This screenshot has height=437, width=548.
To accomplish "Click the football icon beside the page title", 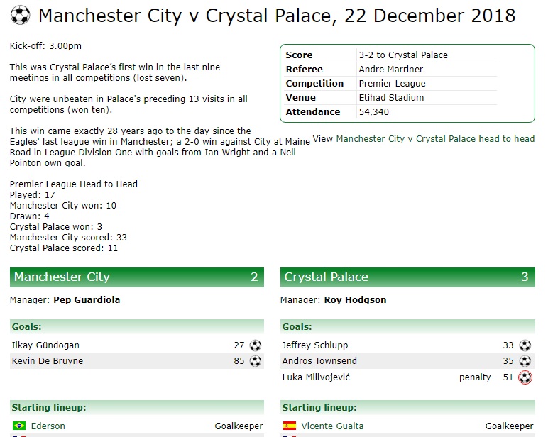I will [20, 16].
